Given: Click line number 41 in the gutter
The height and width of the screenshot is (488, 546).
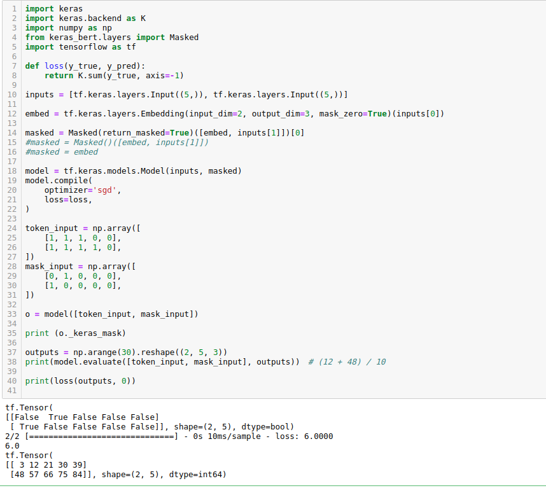Looking at the screenshot, I should tap(12, 391).
